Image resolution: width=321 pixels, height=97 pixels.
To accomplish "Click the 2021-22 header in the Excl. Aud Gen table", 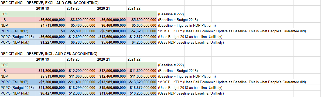I will [x=142, y=8].
